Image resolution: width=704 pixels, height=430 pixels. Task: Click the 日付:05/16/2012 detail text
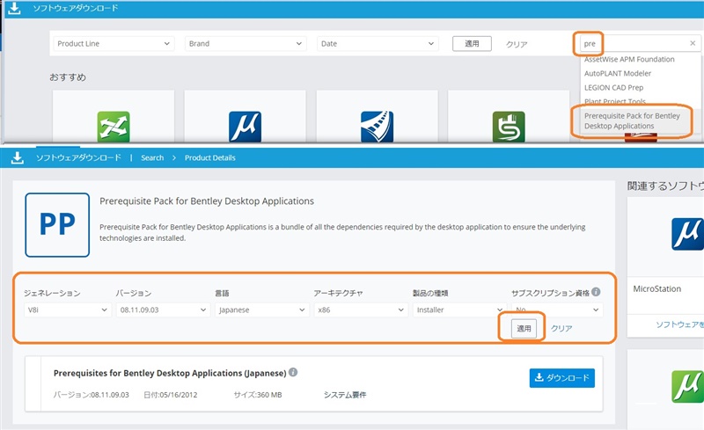click(170, 395)
